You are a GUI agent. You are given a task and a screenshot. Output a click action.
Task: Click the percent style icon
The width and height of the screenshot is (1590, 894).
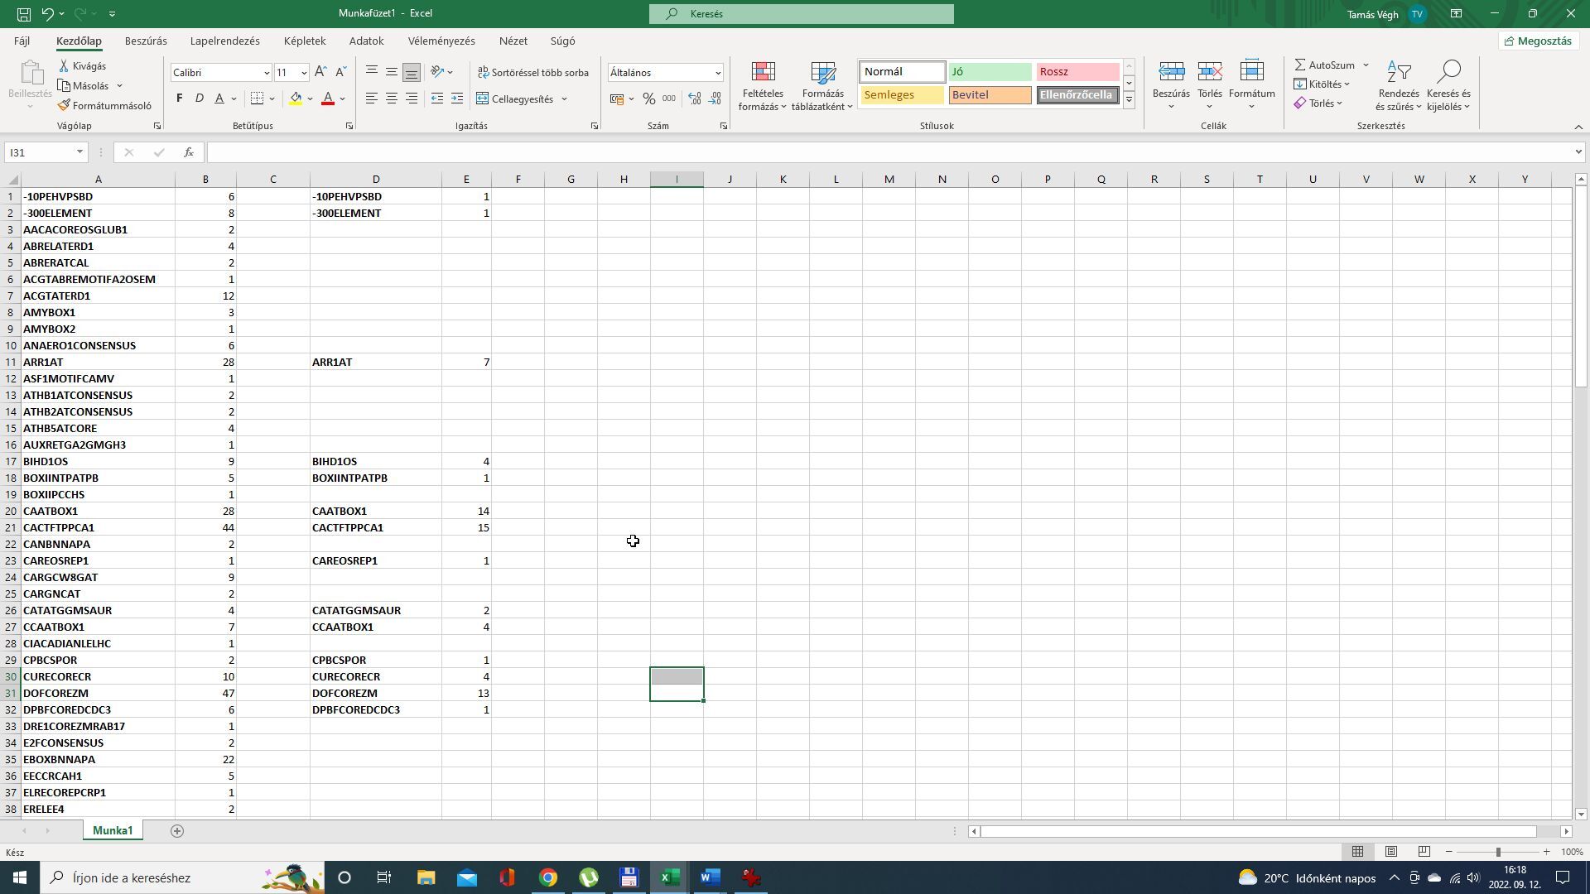[x=649, y=99]
